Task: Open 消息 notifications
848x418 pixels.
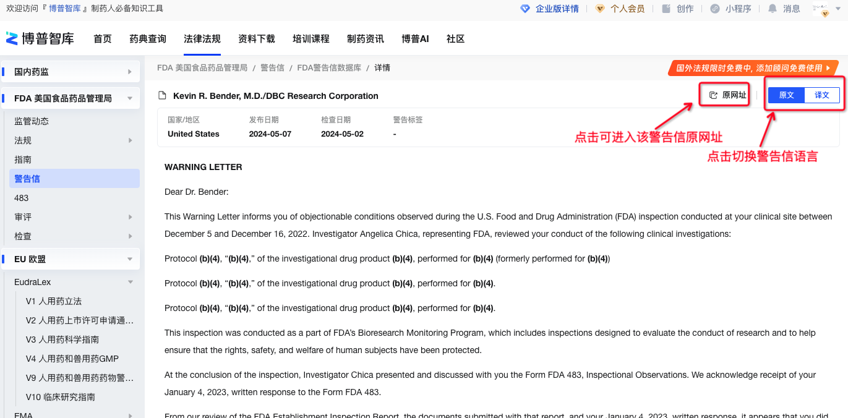Action: coord(792,9)
